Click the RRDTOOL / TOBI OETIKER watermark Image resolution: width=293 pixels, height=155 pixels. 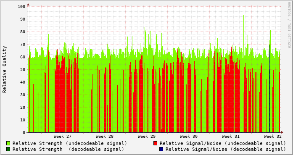coord(289,25)
